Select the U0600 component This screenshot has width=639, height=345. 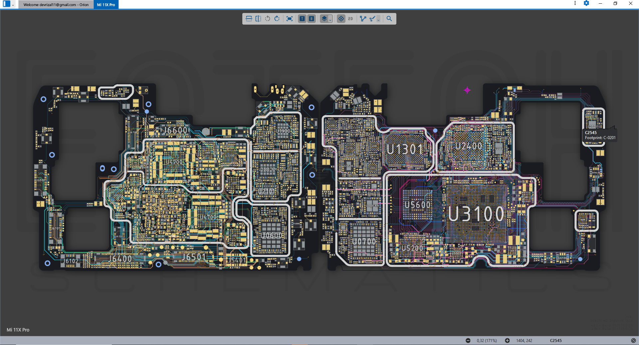(272, 236)
